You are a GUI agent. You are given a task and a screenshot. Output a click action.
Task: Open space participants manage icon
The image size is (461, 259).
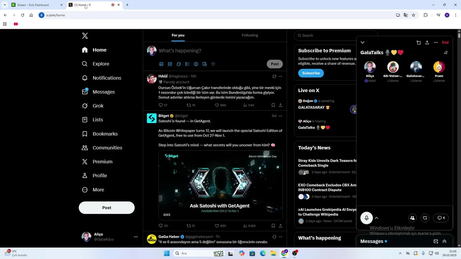pos(412,218)
